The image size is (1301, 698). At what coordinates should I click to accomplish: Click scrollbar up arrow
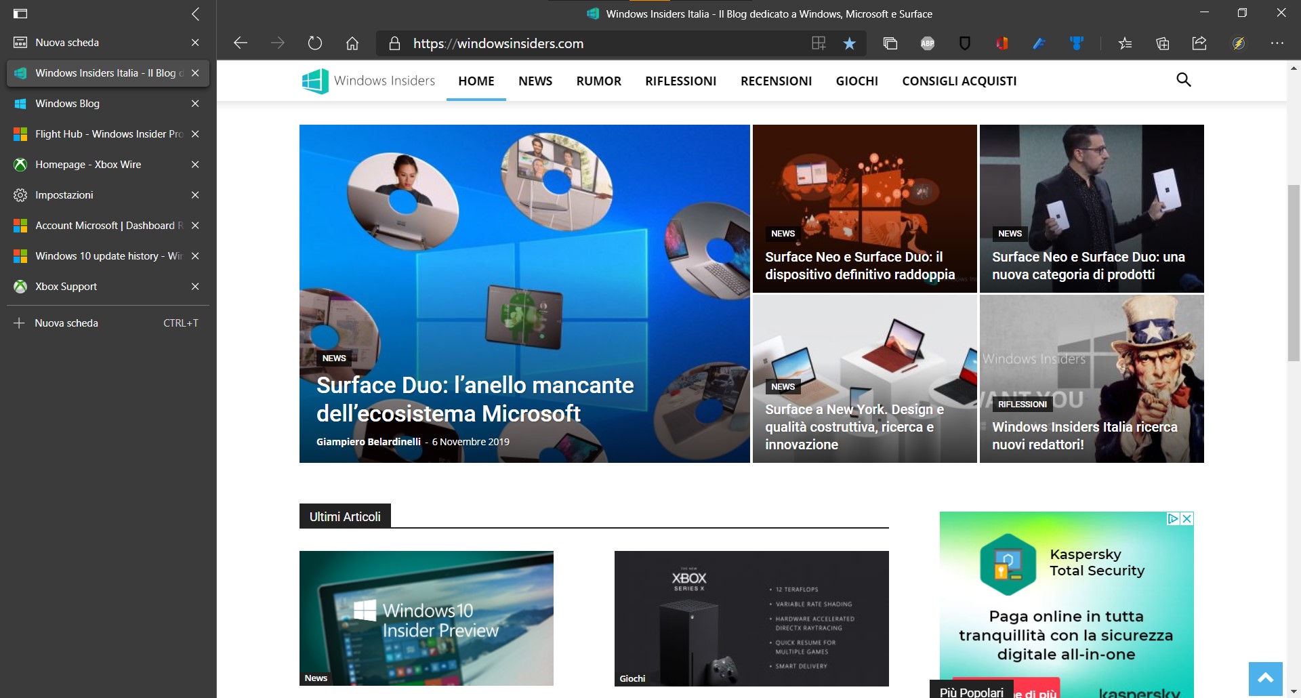tap(1294, 68)
